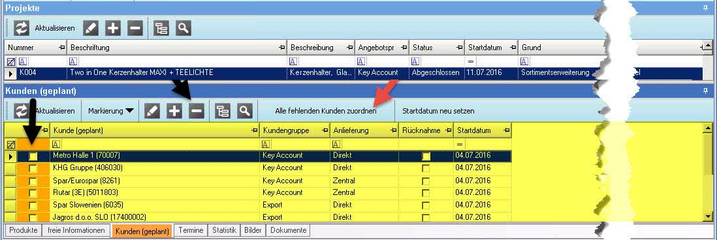Image resolution: width=717 pixels, height=240 pixels.
Task: Tick the marker checkbox for Metro Halle 1
Action: click(33, 156)
